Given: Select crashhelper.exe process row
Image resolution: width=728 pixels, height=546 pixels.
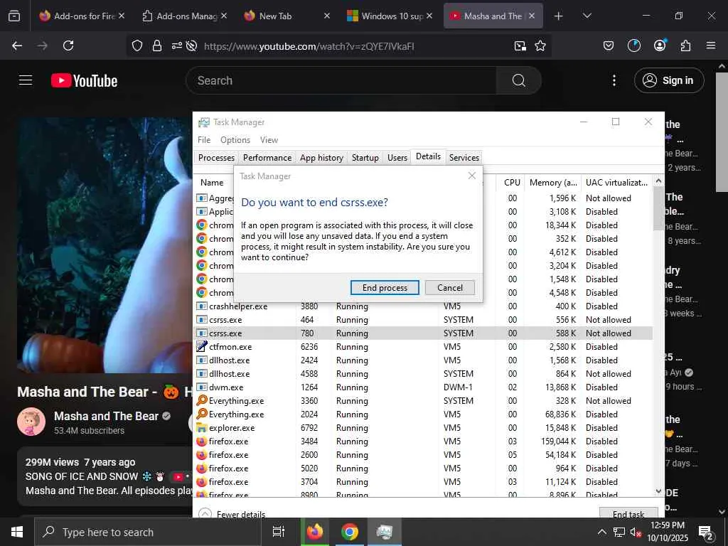Looking at the screenshot, I should coord(423,306).
